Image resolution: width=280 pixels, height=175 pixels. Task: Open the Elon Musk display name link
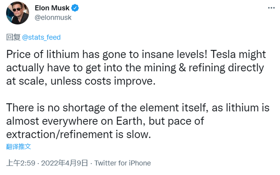[52, 8]
